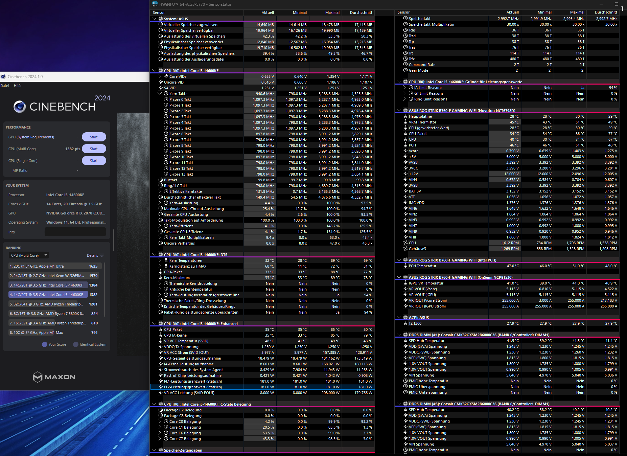This screenshot has height=456, width=627.
Task: Click clock icon beside Virtueller Speicher zugewiesen
Action: coord(161,25)
